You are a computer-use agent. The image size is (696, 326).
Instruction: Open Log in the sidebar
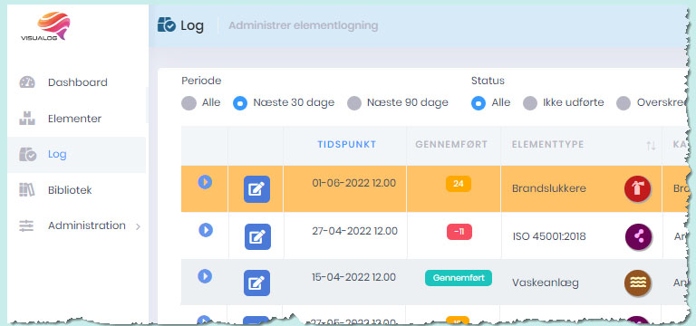(57, 154)
